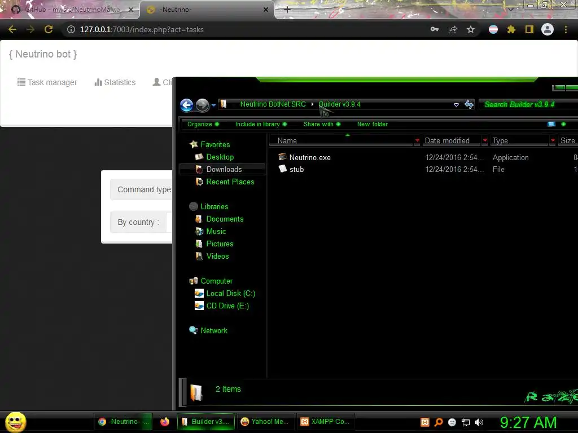578x433 pixels.
Task: Click Builder v3.9.4 breadcrumb
Action: [x=339, y=104]
